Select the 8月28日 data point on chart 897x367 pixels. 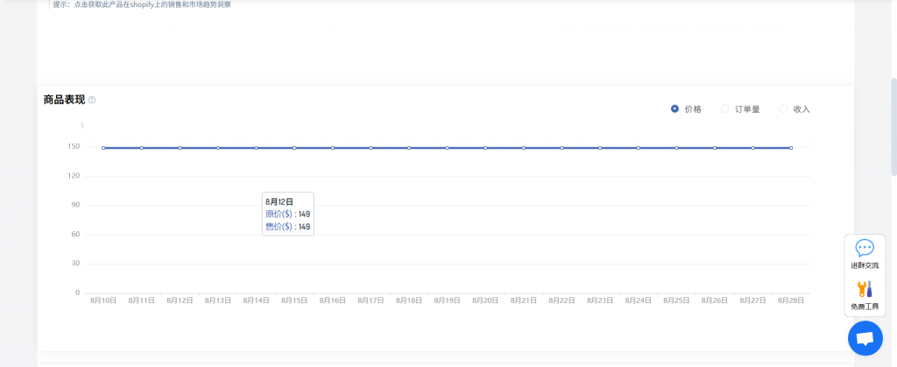pyautogui.click(x=791, y=148)
